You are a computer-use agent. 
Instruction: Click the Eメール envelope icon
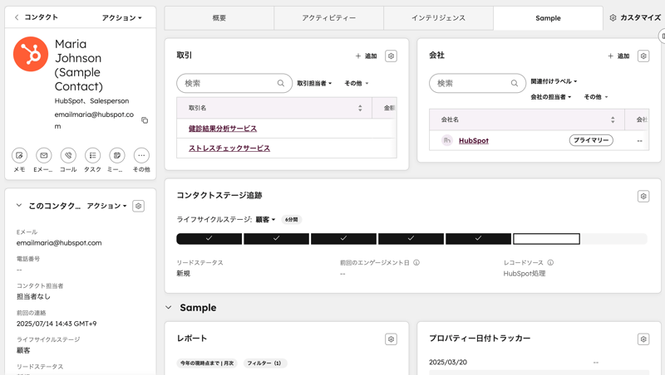(x=44, y=155)
